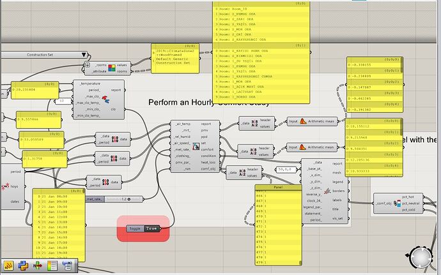Click the small arrow icon beside _rooms input
This screenshot has width=441, height=275.
pos(88,65)
